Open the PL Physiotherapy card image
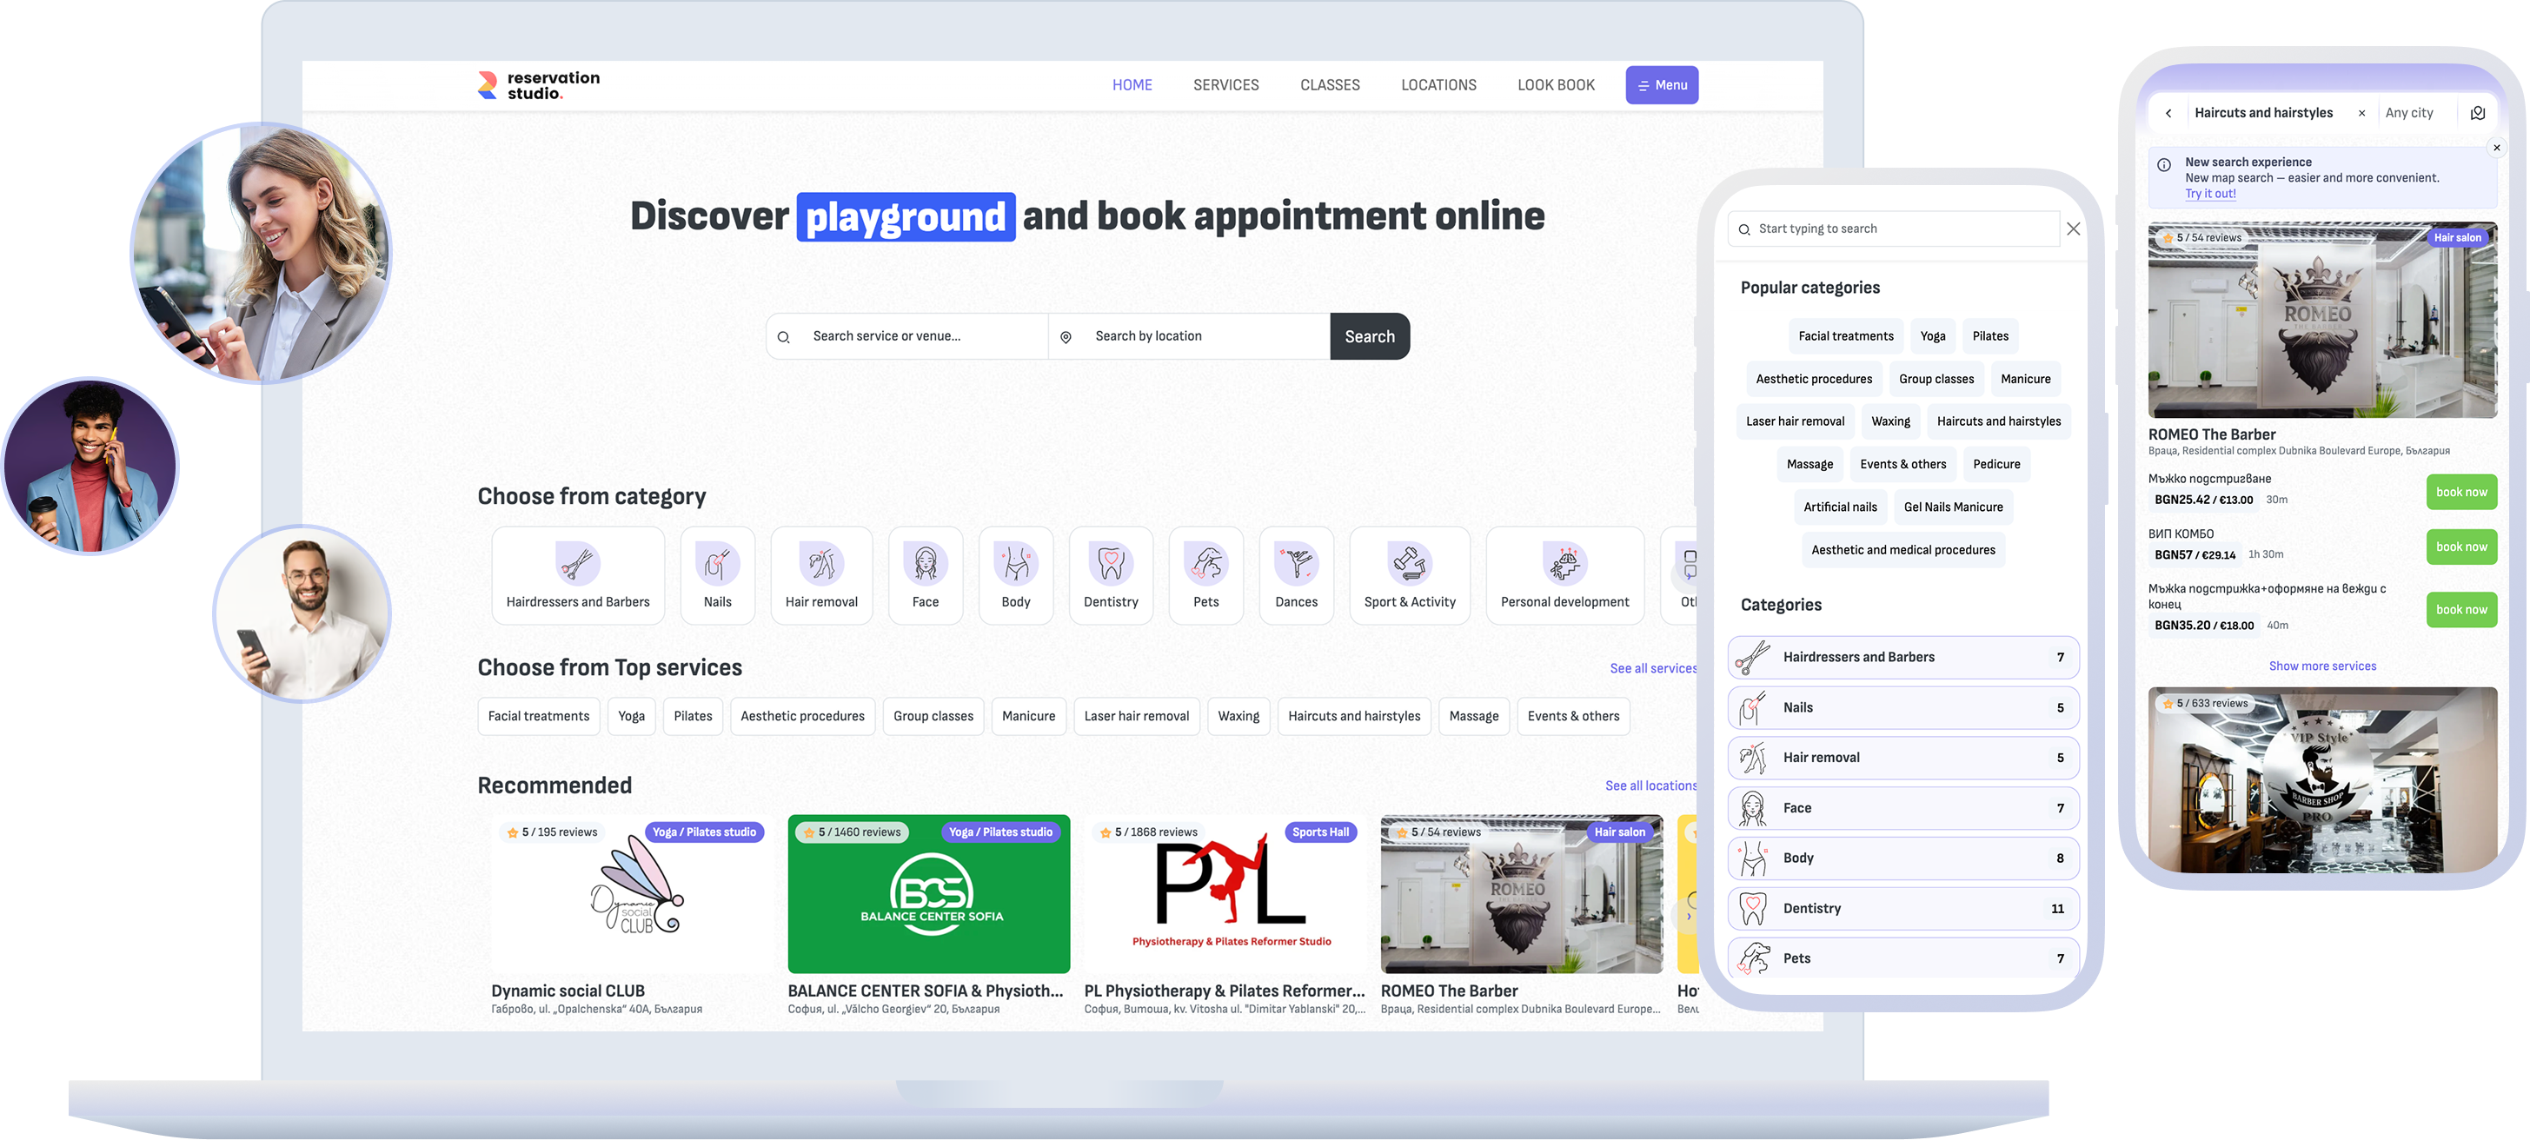Viewport: 2530px width, 1140px height. click(x=1225, y=893)
